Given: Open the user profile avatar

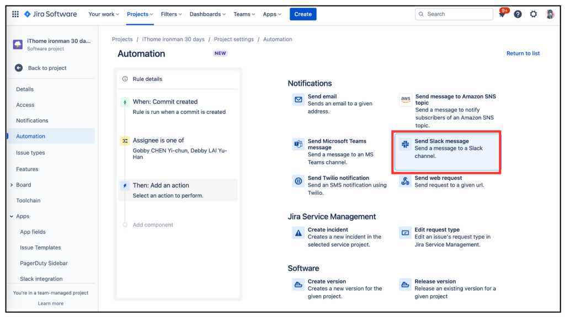Looking at the screenshot, I should point(550,14).
